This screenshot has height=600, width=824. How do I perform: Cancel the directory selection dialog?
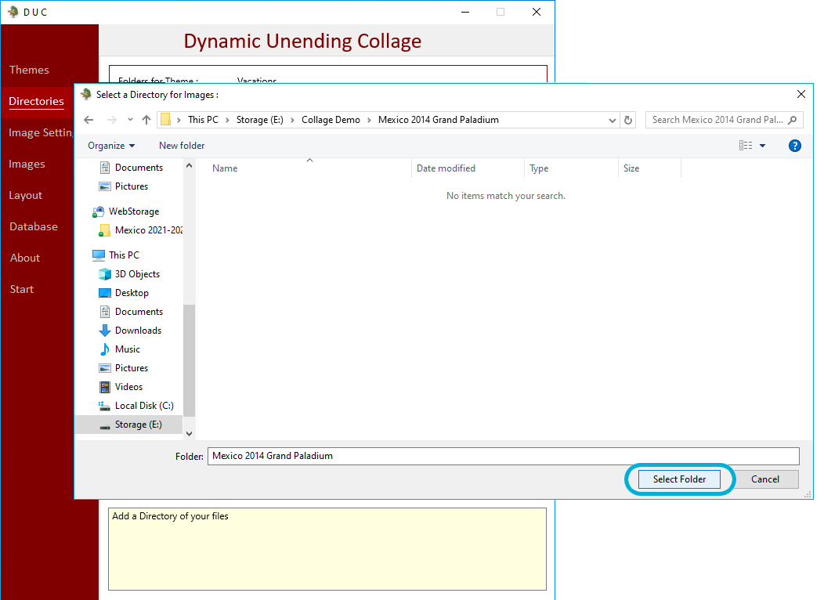(764, 479)
